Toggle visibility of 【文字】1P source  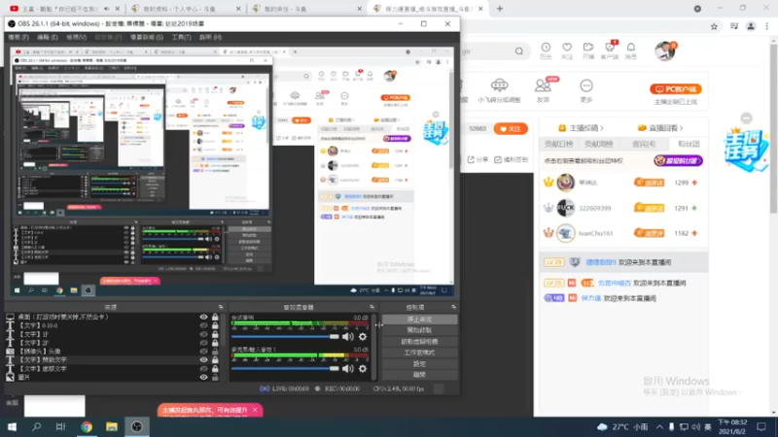(203, 334)
